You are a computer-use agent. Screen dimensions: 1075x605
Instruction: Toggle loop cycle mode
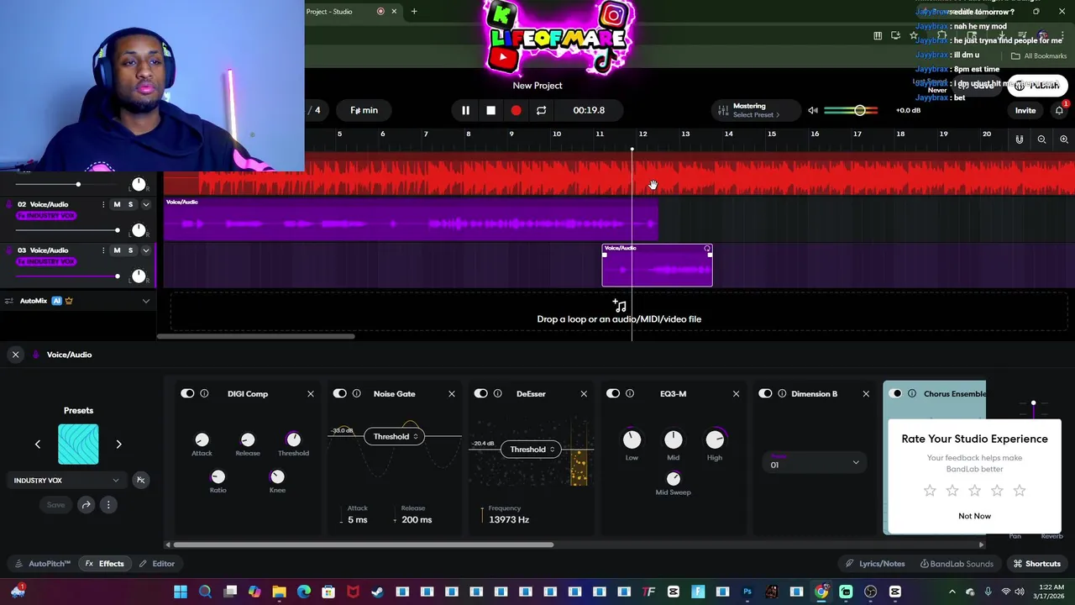[x=541, y=110]
